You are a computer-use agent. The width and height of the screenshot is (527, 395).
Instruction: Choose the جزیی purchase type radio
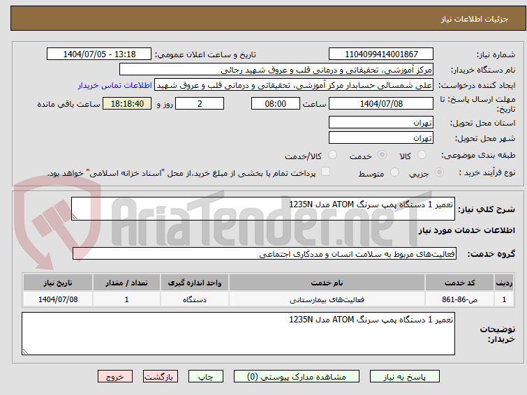439,172
